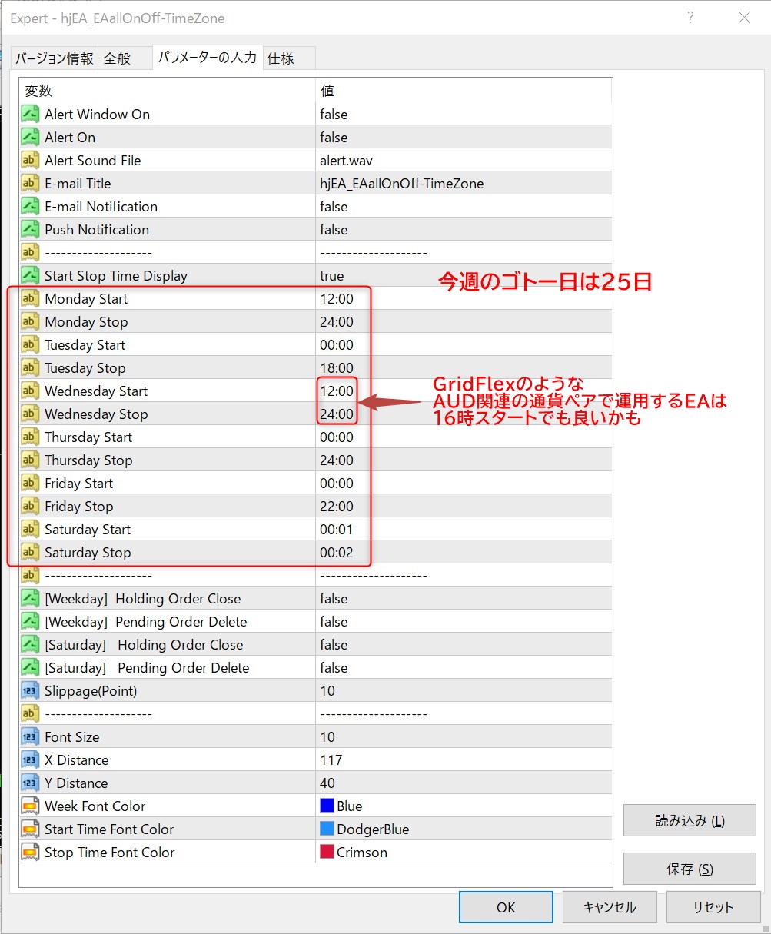Toggle the Alert On false value
771x934 pixels.
pos(461,138)
